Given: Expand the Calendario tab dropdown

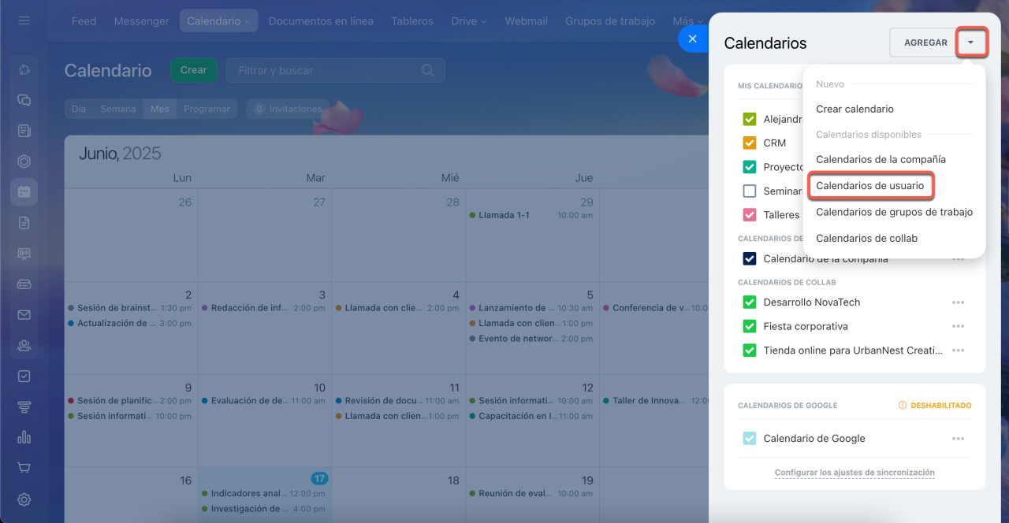Looking at the screenshot, I should pos(247,22).
